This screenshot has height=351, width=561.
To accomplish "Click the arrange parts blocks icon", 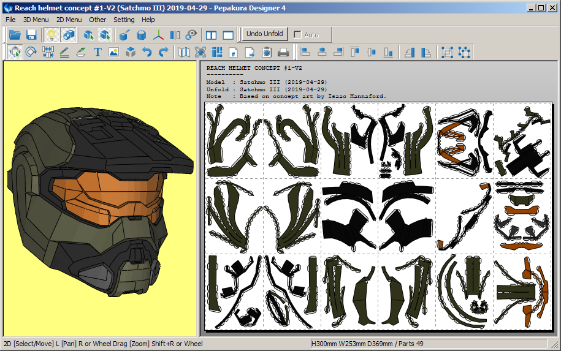I will click(x=217, y=52).
